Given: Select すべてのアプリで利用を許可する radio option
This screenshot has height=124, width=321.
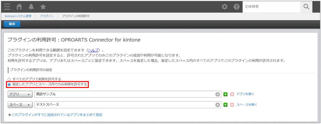Looking at the screenshot, I should tap(9, 79).
